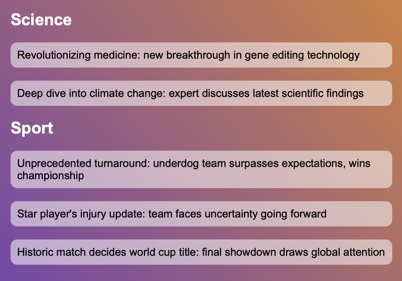Open the historic world cup match story
Viewport: 402px width, 281px height.
coord(201,252)
